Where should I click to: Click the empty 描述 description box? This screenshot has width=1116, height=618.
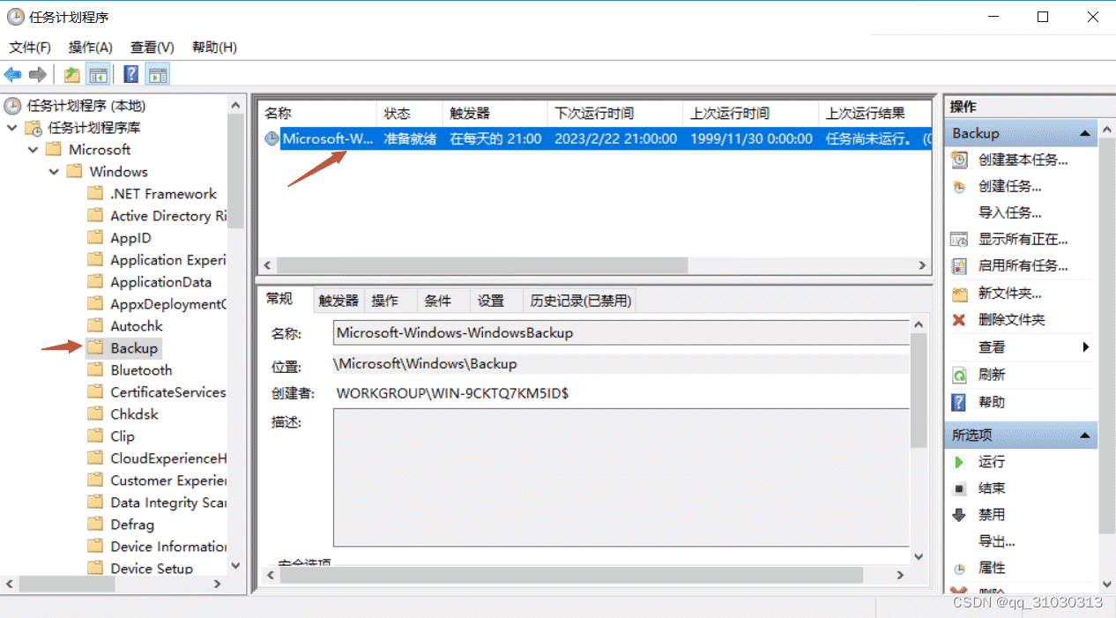click(621, 477)
